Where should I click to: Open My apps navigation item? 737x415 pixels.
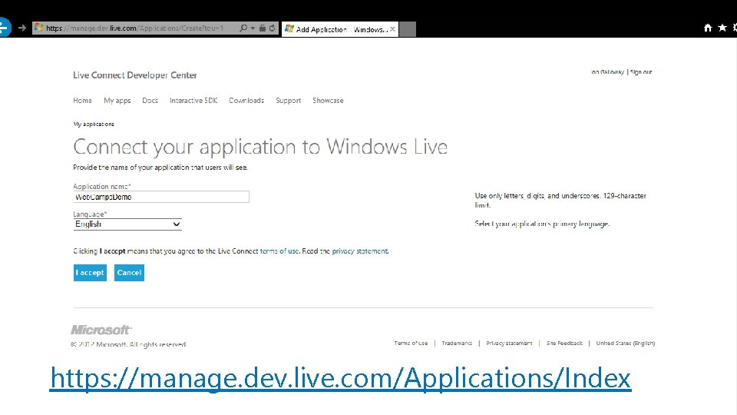117,101
